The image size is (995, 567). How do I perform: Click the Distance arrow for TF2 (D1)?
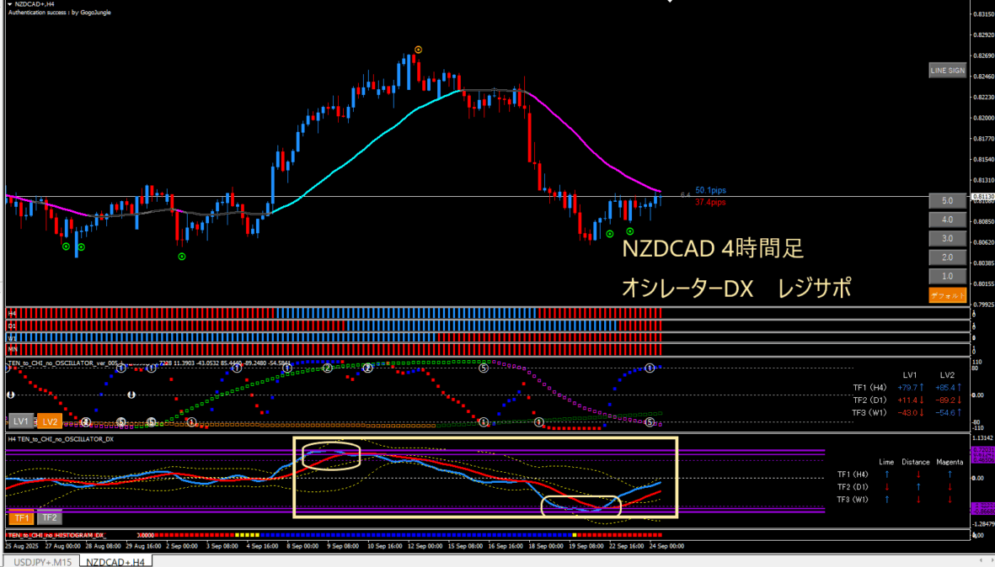pos(917,487)
